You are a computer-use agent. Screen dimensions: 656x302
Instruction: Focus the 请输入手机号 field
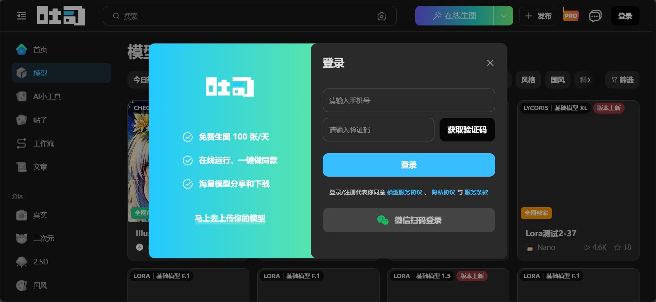(x=409, y=100)
